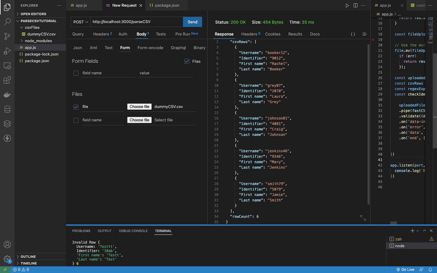Open the response panel menu lines icon
The image size is (437, 273).
point(365,34)
